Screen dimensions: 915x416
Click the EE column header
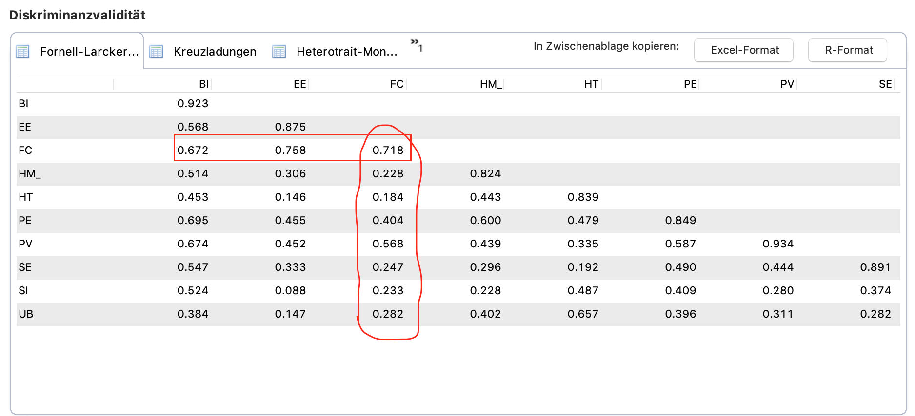pos(300,84)
